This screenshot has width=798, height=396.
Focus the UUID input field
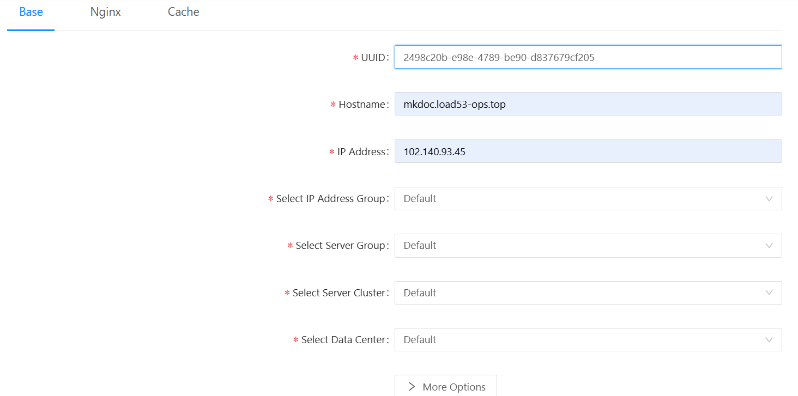click(588, 57)
